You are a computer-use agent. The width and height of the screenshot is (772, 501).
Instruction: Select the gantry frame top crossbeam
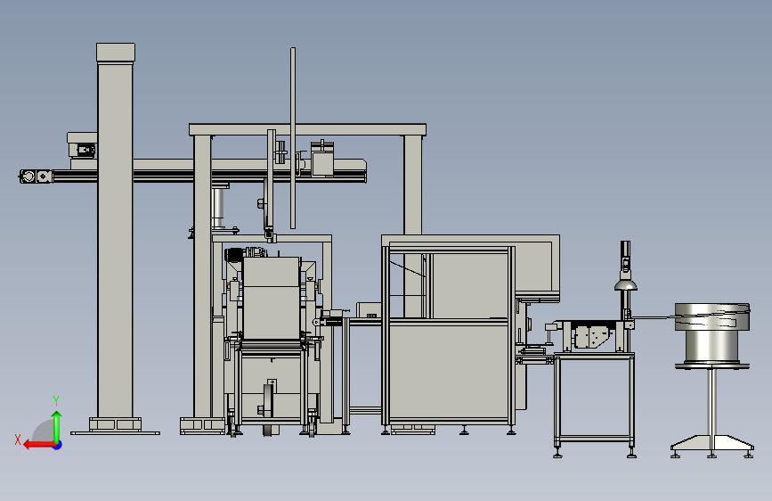click(308, 129)
